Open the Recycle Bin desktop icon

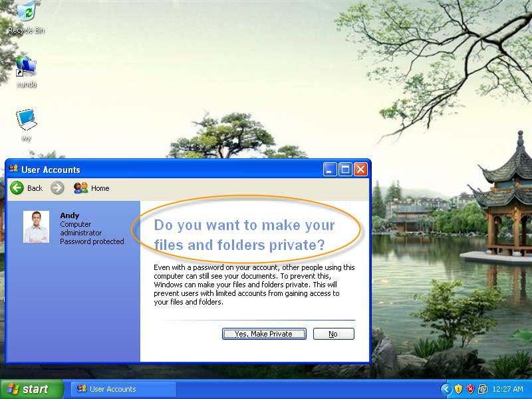(x=27, y=17)
